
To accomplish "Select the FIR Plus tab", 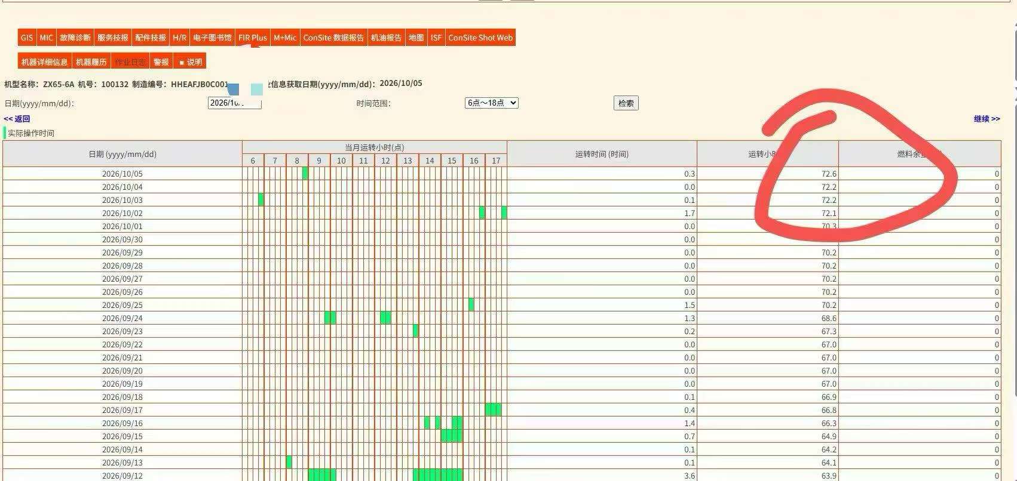I will tap(253, 38).
